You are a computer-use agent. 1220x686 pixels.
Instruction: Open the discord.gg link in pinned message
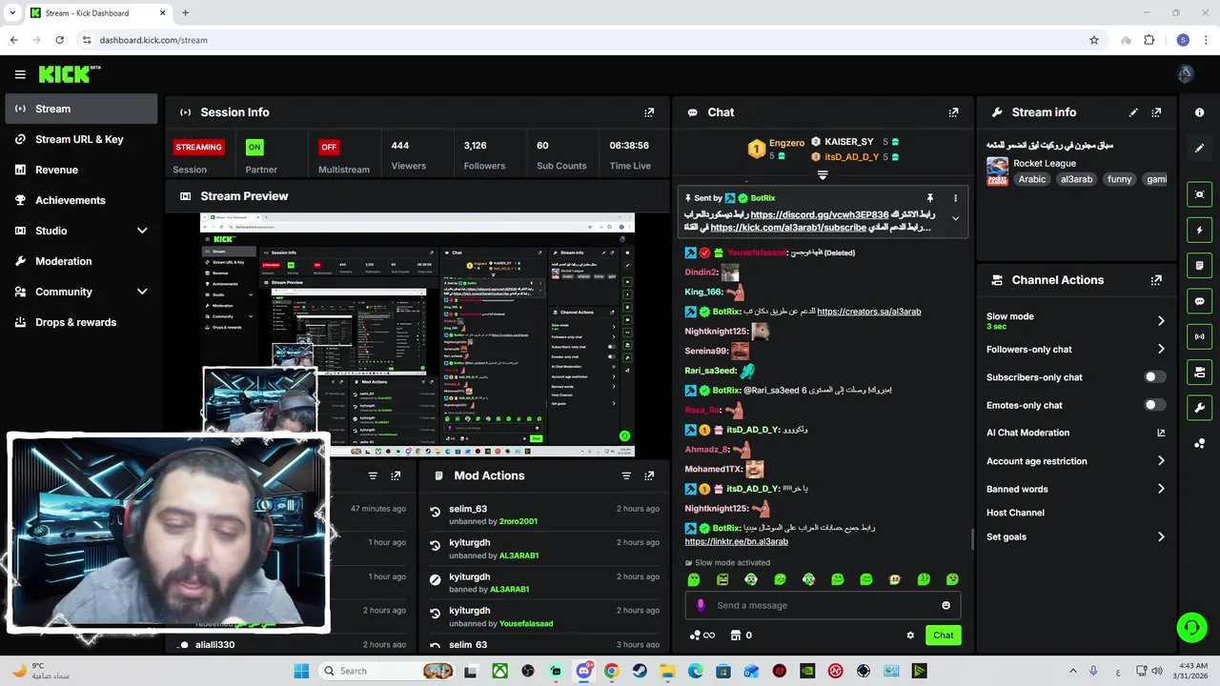(820, 215)
